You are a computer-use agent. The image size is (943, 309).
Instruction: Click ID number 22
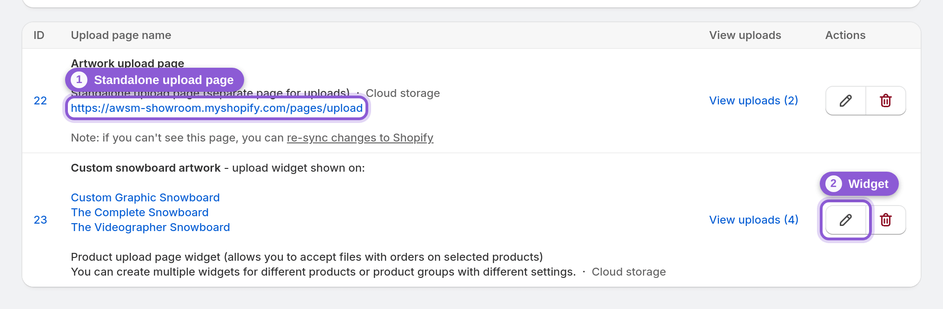[40, 101]
